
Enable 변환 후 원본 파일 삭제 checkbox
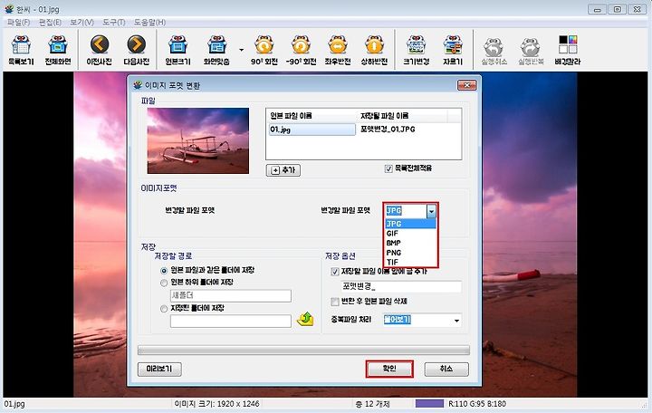[335, 301]
